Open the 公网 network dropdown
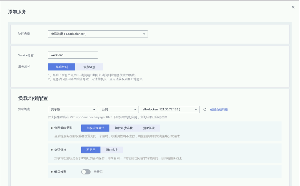300x186 pixels. point(119,109)
